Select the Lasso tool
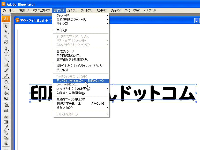200x150 pixels. pyautogui.click(x=6, y=42)
